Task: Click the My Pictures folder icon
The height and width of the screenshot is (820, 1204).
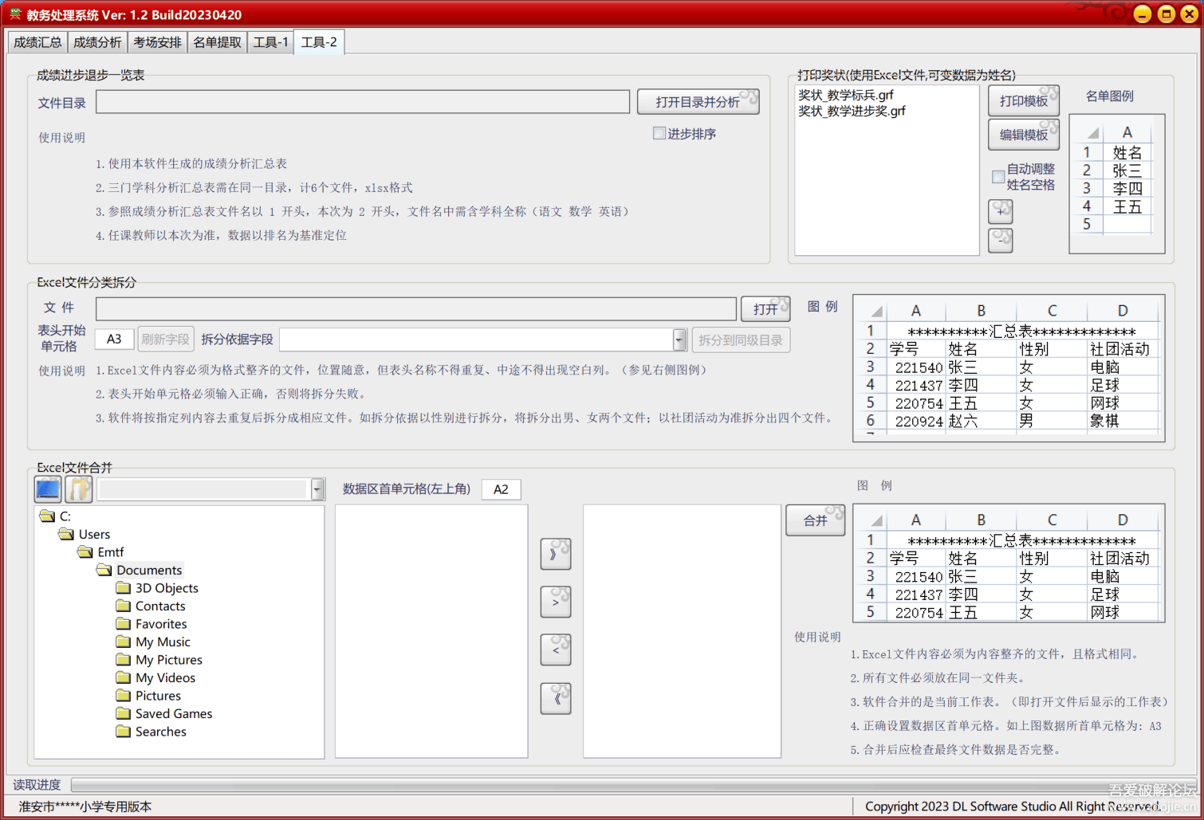Action: point(123,660)
